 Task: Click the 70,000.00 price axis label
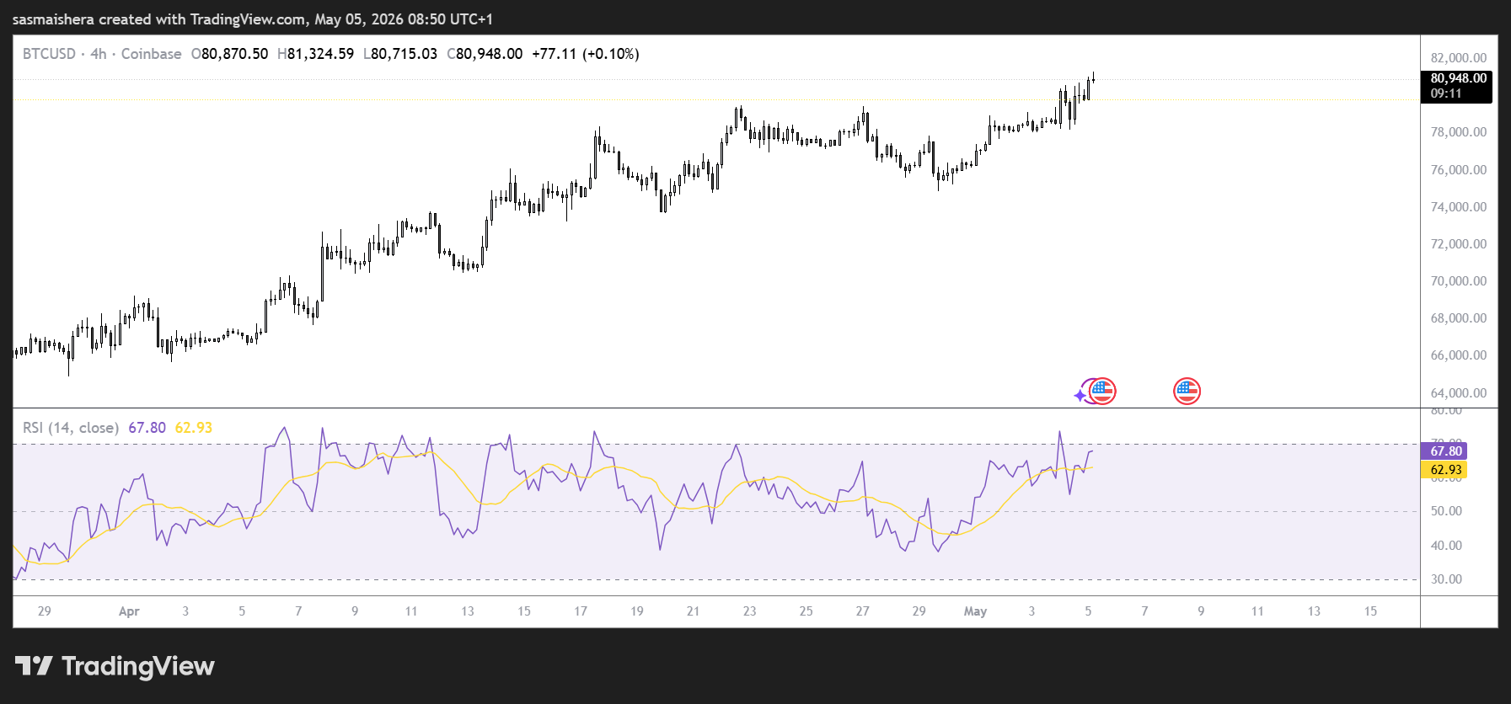(1459, 281)
